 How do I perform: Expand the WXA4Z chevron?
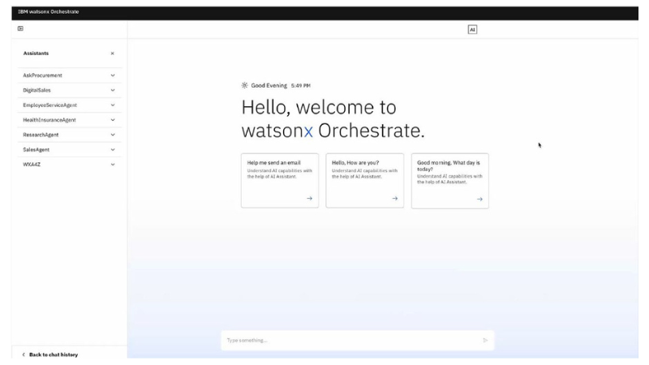(x=113, y=165)
